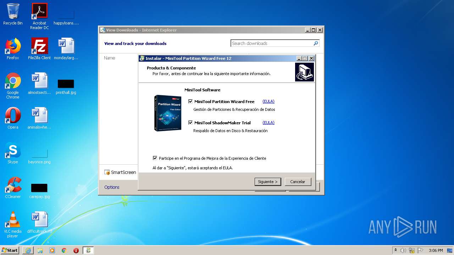Open difficultrock.rtf document
This screenshot has width=454, height=255.
tap(39, 222)
